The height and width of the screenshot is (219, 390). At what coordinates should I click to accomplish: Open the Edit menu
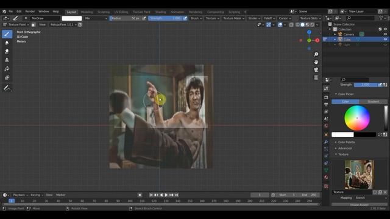19,12
